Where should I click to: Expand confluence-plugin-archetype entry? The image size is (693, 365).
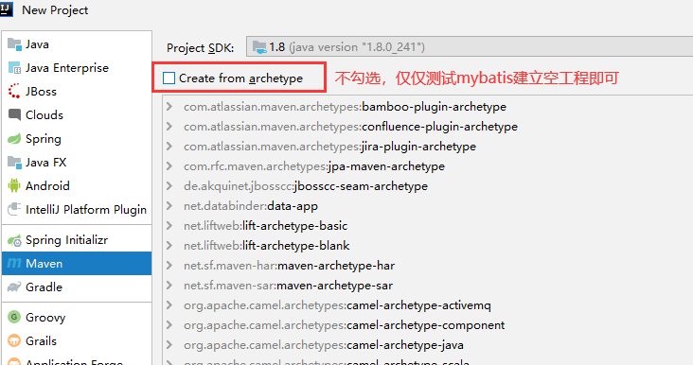point(169,126)
